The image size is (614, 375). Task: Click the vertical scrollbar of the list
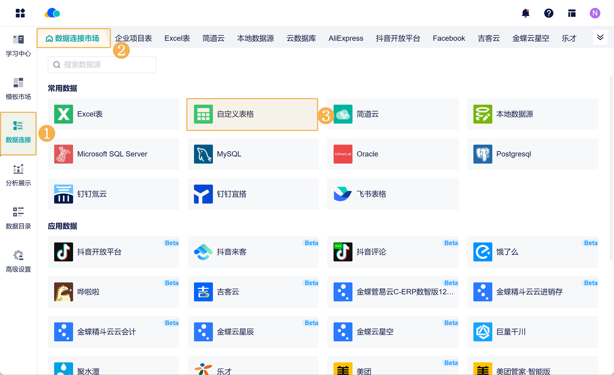pos(611,168)
